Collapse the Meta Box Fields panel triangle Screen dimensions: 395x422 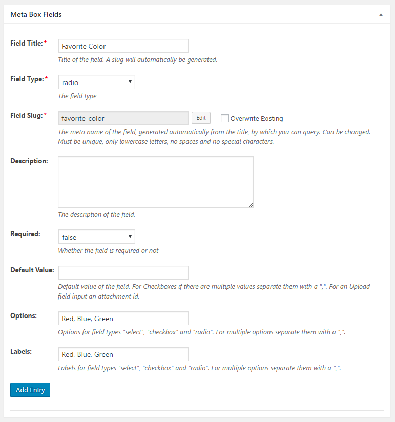click(x=381, y=15)
